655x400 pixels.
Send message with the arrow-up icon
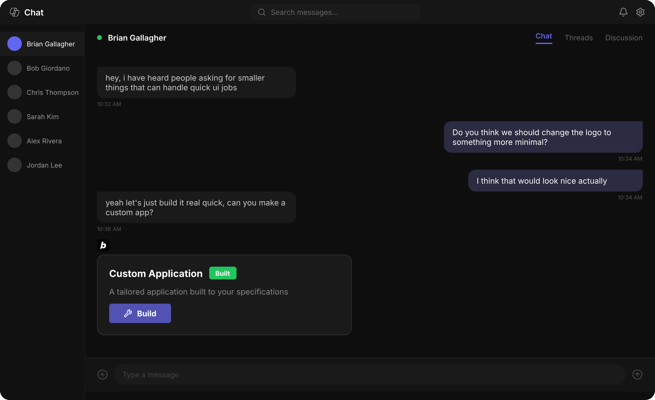637,375
